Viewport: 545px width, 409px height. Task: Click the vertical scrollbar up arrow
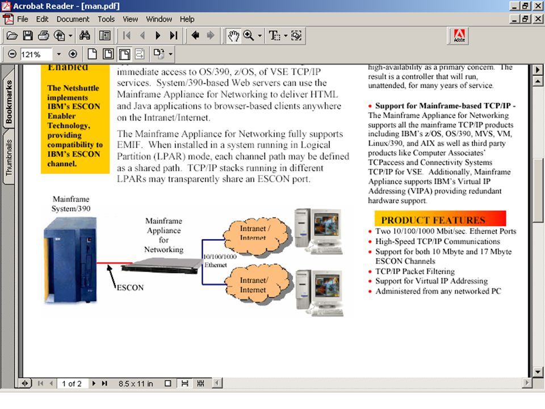(x=538, y=81)
